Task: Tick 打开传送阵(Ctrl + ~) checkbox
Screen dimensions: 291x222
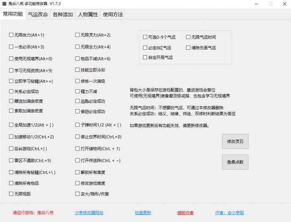Action: pyautogui.click(x=98, y=161)
